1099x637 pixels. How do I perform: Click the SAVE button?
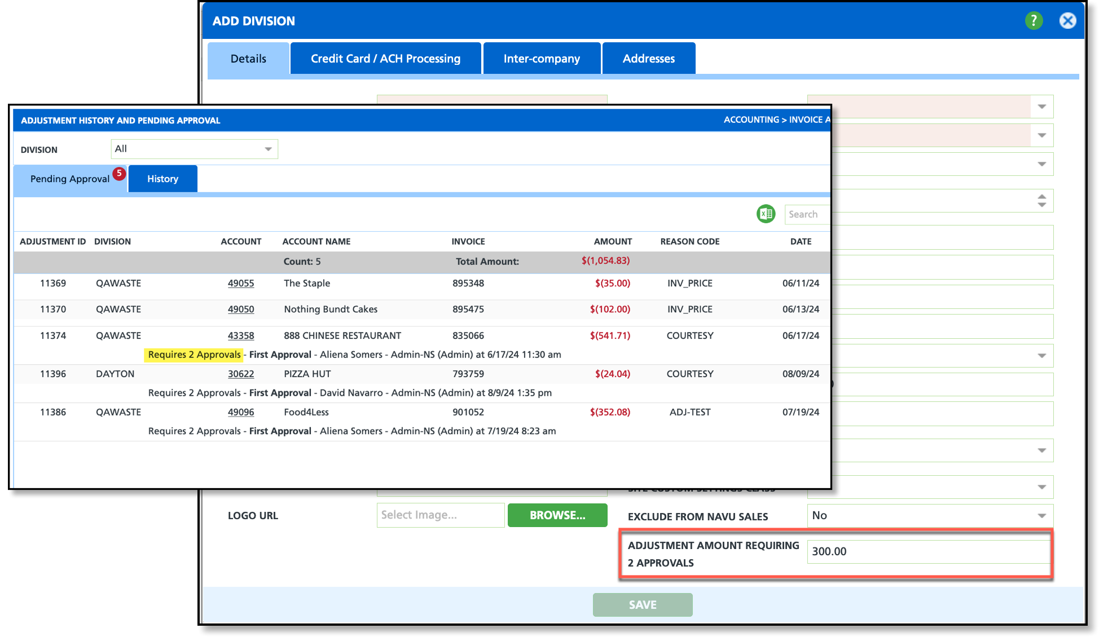pyautogui.click(x=642, y=605)
